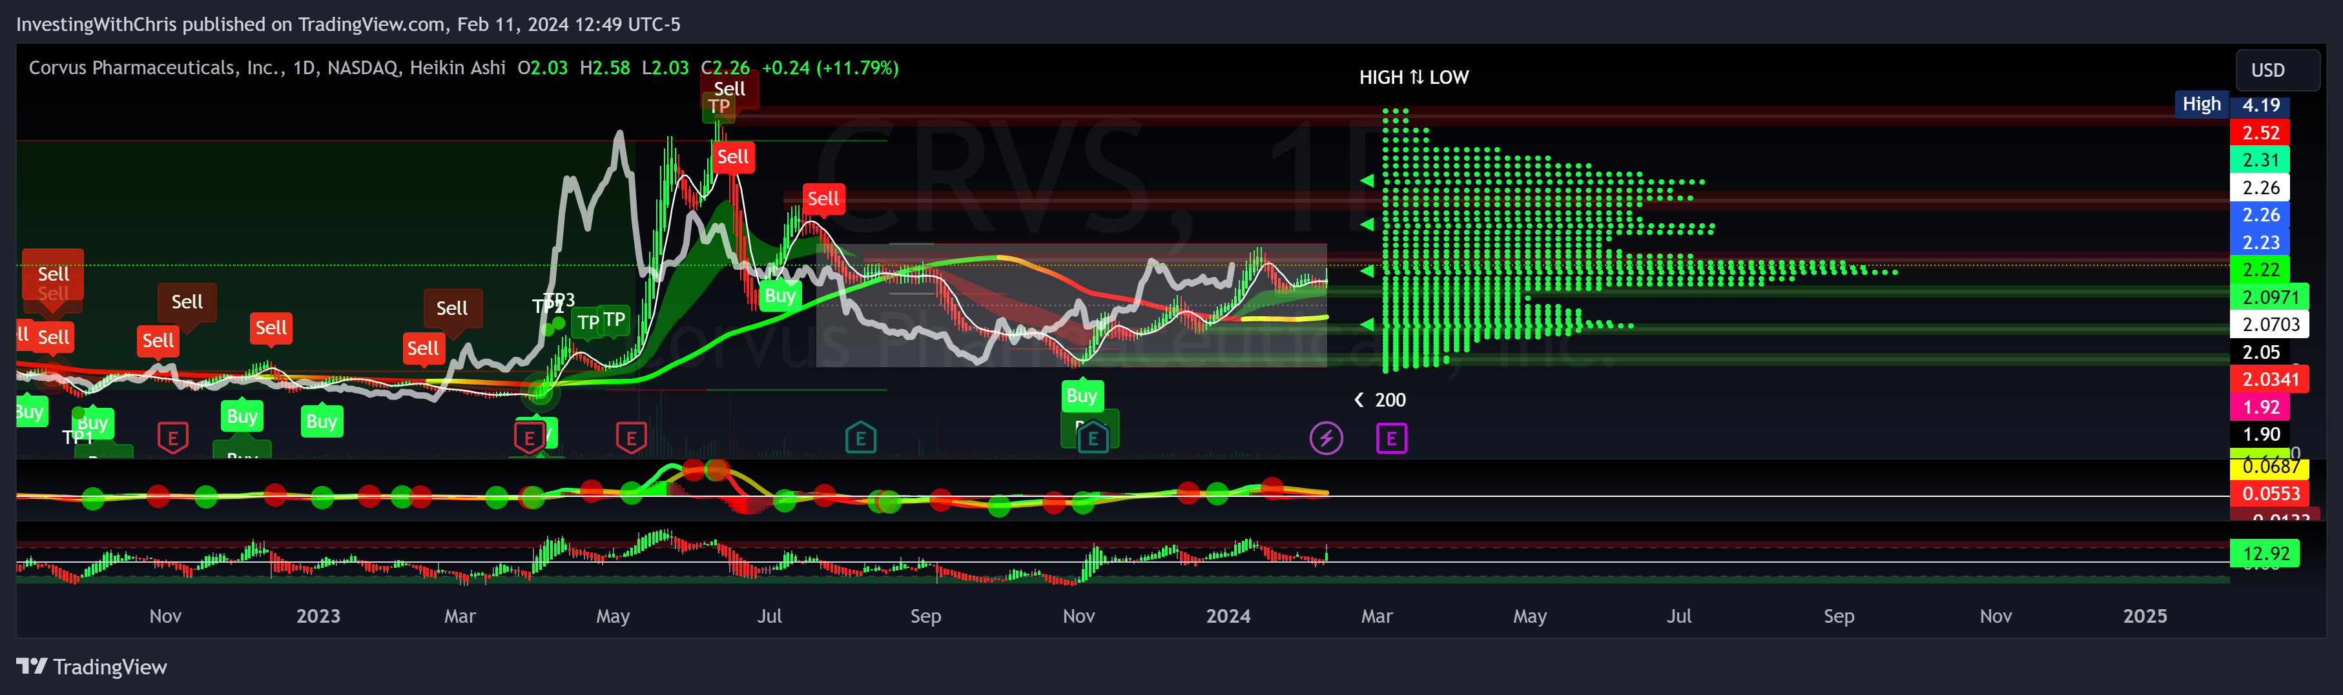This screenshot has width=2343, height=695.
Task: Select the blue 2.23 price tag
Action: point(2260,241)
